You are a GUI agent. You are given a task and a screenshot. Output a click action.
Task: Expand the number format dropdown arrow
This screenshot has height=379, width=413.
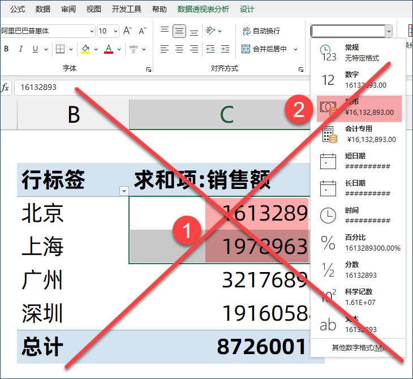point(389,31)
